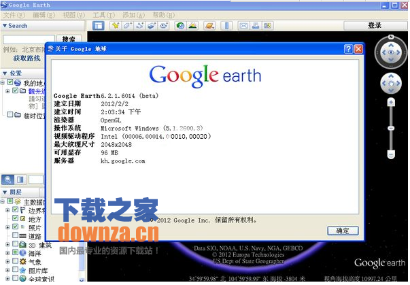This screenshot has width=410, height=285.
Task: Open the 工具(T) menu
Action: (x=104, y=15)
